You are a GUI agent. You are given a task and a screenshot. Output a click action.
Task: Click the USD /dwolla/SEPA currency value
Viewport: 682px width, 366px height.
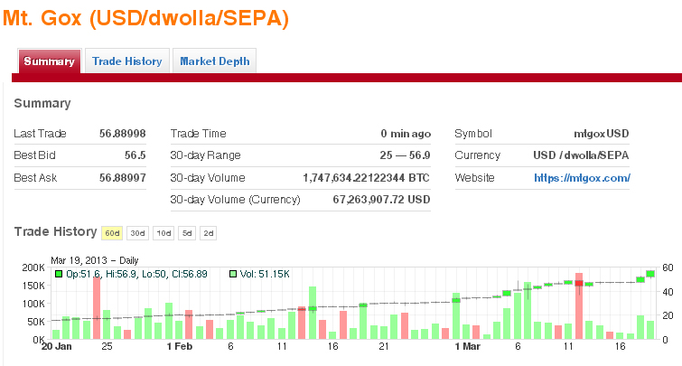point(581,155)
